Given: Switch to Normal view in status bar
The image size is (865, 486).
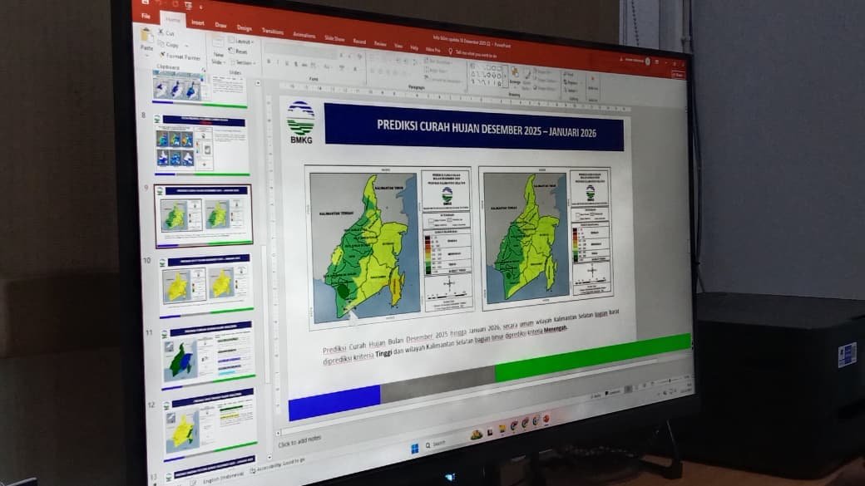Looking at the screenshot, I should click(x=628, y=390).
